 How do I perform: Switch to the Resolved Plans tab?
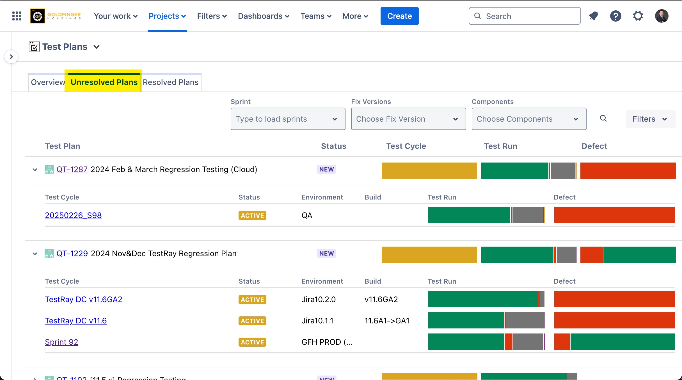click(x=171, y=82)
